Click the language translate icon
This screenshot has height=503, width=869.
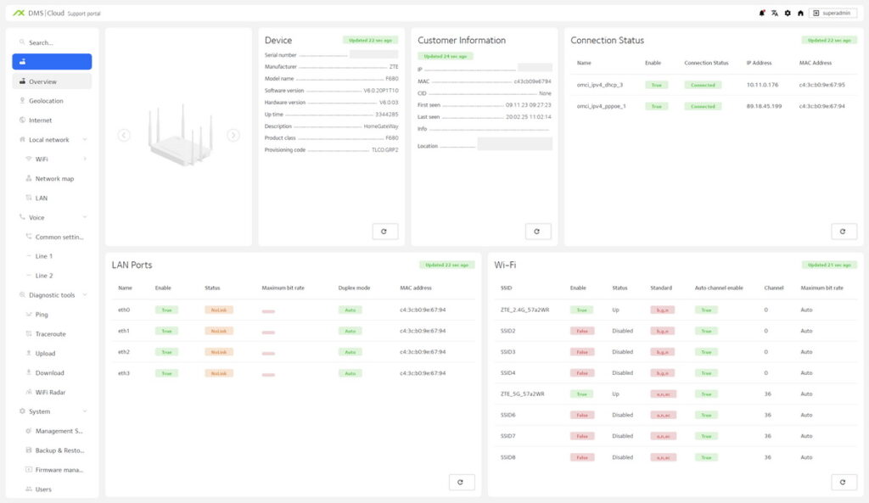pos(775,14)
